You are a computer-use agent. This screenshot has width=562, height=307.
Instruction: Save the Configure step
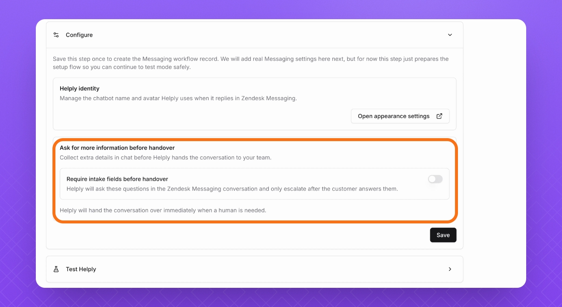[x=443, y=235]
